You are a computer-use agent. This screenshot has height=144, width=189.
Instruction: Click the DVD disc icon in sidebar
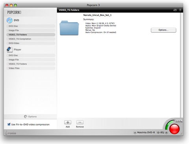[x=9, y=20]
